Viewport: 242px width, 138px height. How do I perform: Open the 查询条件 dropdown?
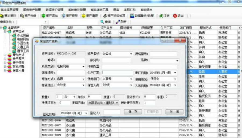click(45, 22)
